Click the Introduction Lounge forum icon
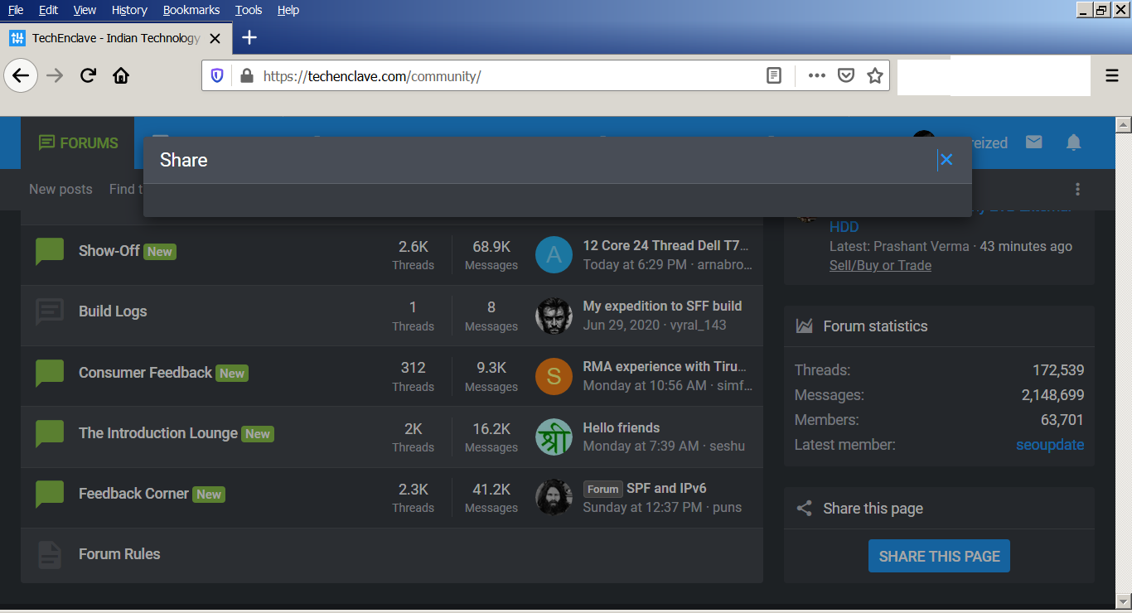Screen dimensions: 1132x613 [x=50, y=433]
